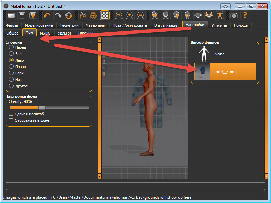This screenshot has width=271, height=203.
Task: Click the camera screenshot icon
Action: click(234, 15)
